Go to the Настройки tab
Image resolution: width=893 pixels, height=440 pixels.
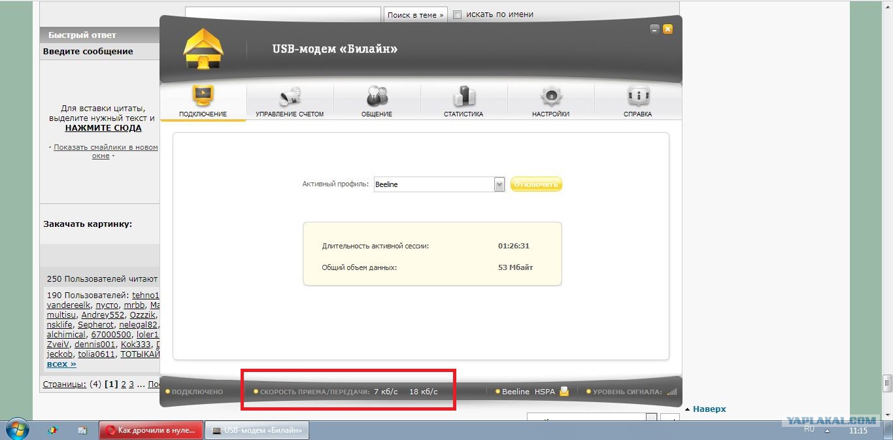click(550, 101)
